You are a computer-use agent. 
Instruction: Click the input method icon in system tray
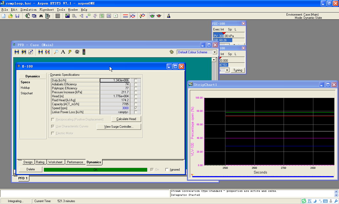(304, 201)
